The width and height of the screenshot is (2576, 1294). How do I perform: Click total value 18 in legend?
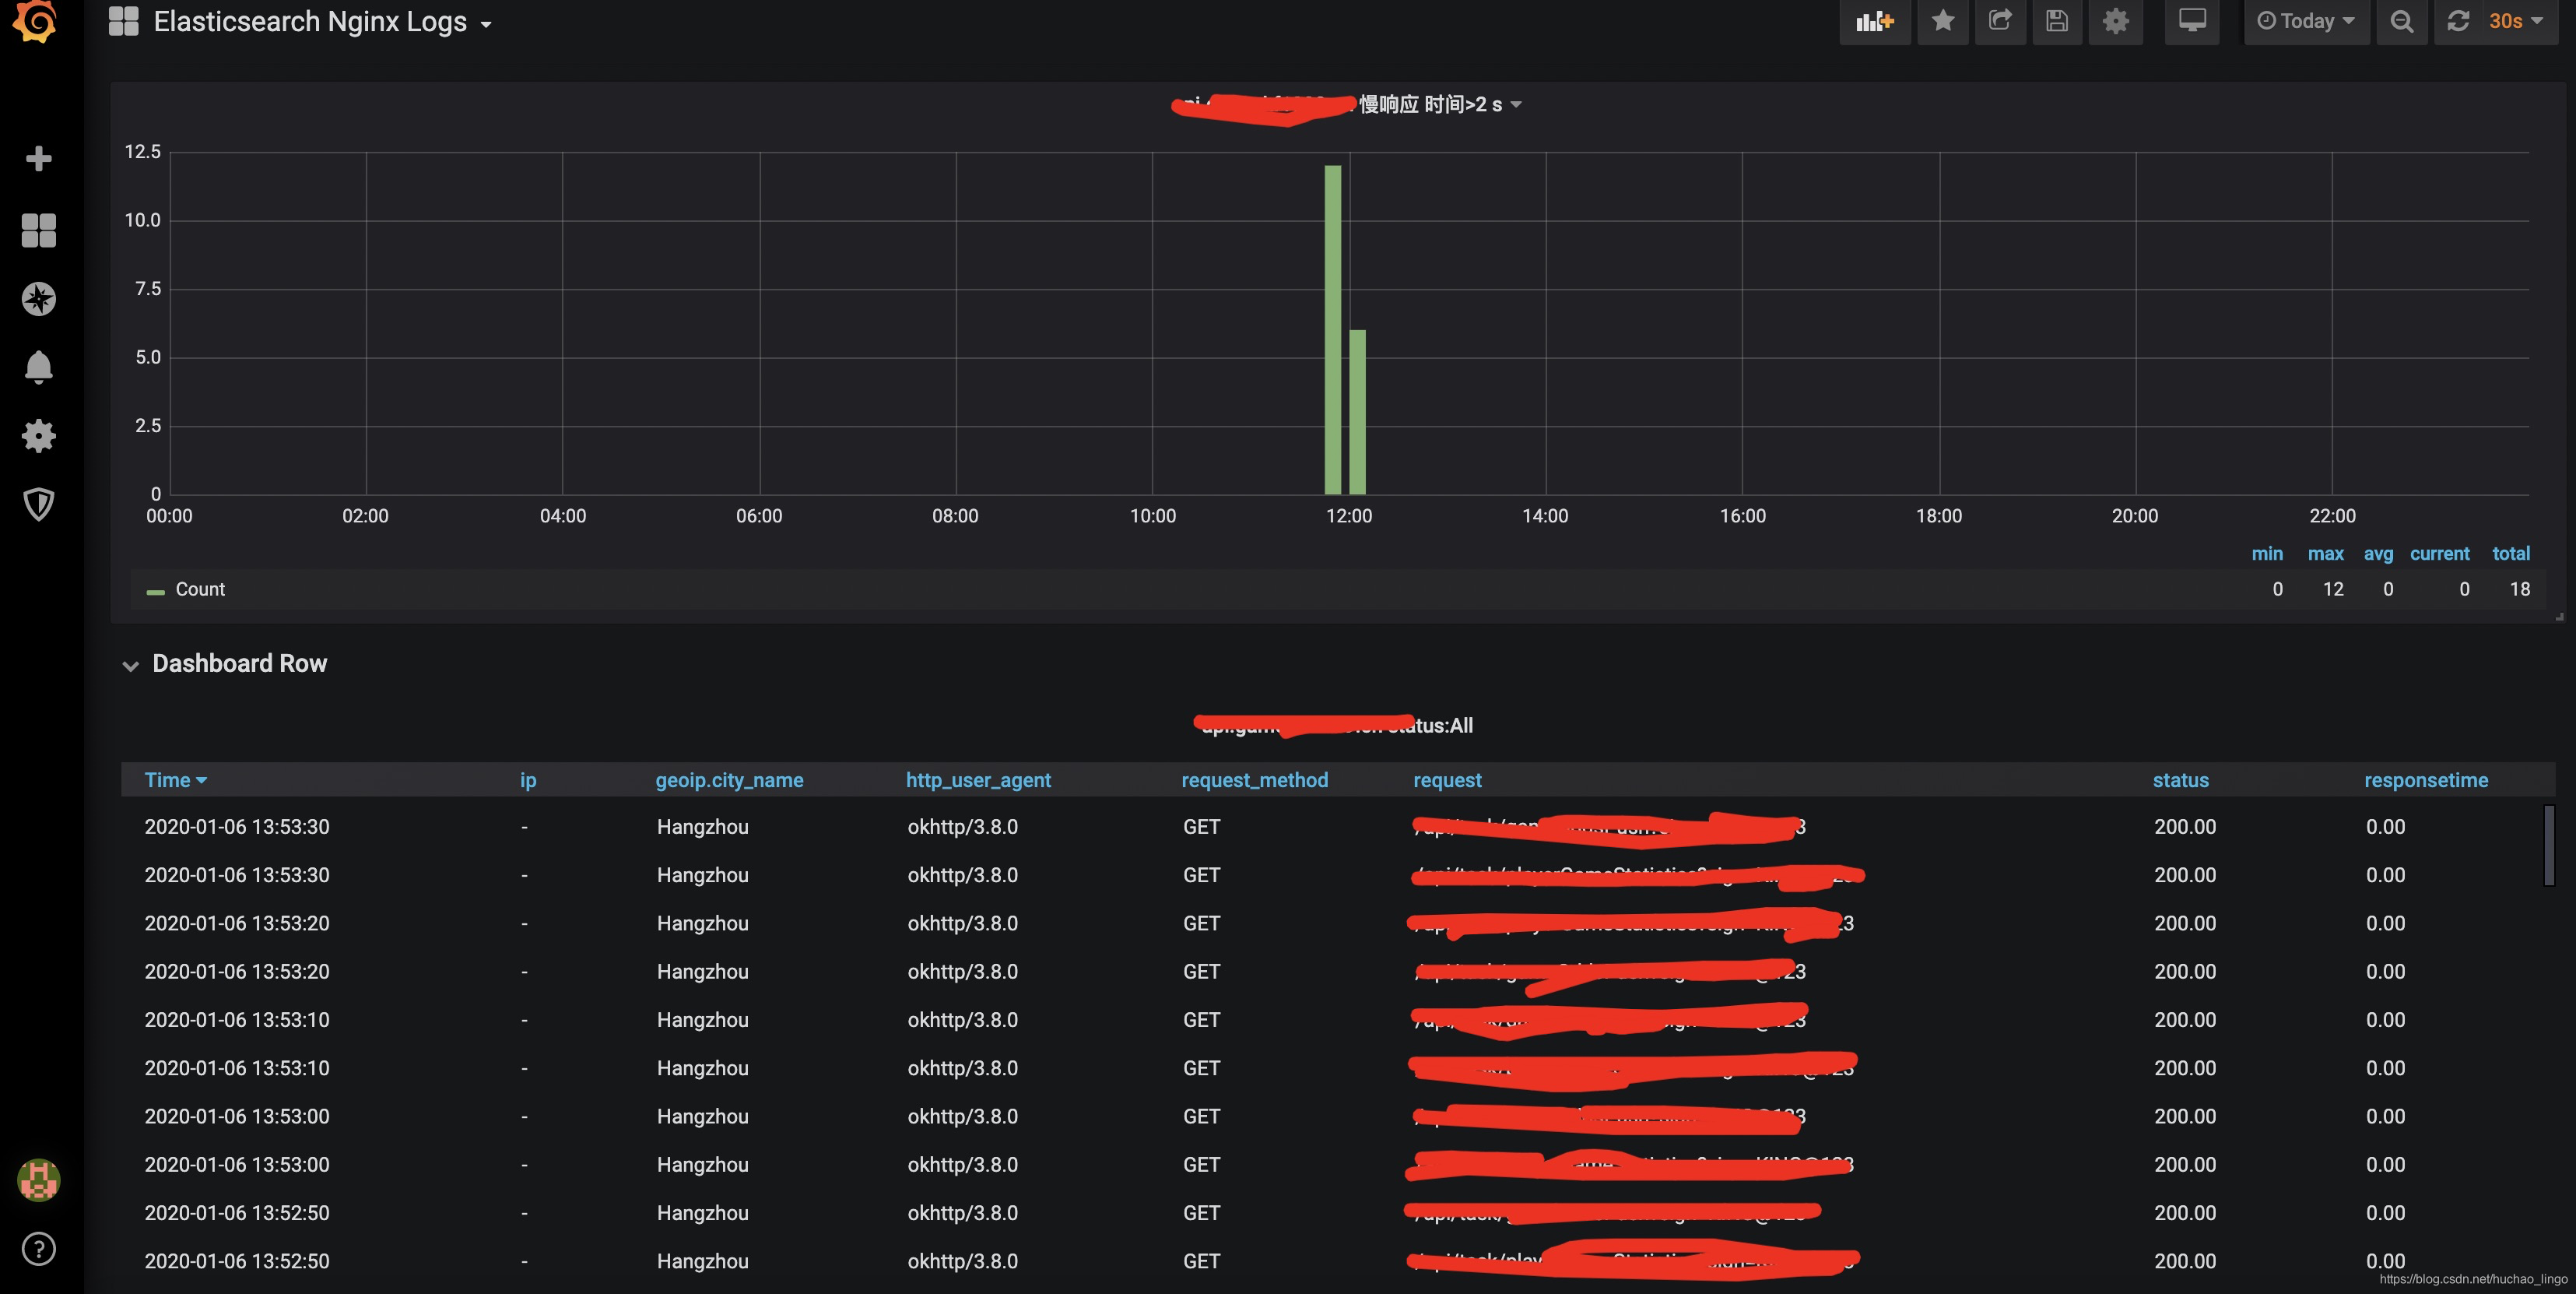(x=2519, y=589)
